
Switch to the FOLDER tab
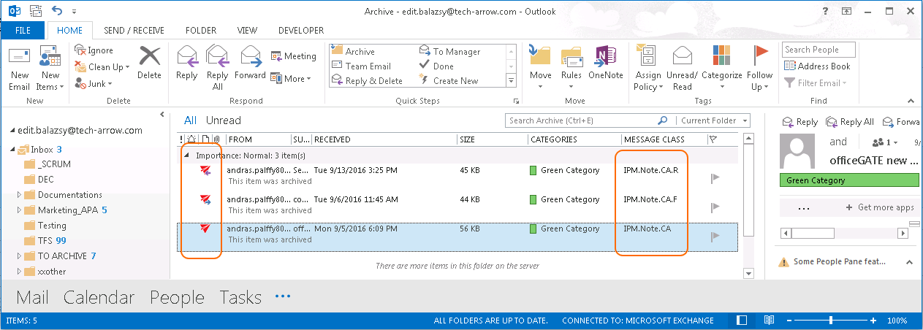click(201, 31)
